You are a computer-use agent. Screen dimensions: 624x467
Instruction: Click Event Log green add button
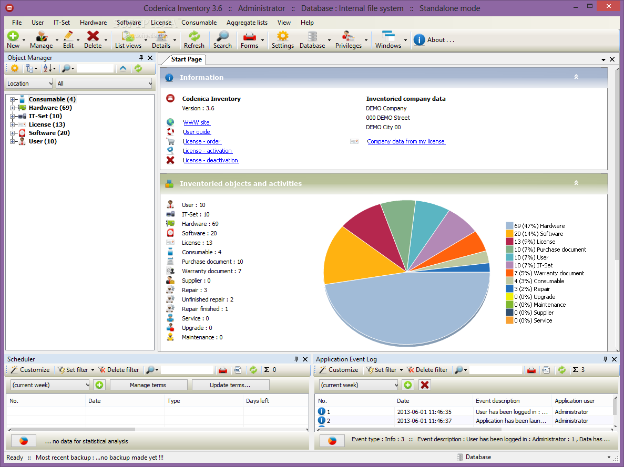click(x=407, y=385)
